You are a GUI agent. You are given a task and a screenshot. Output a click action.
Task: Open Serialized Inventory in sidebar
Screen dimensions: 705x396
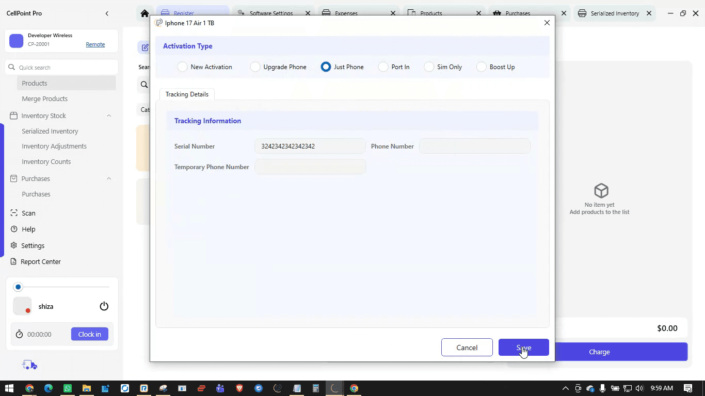50,131
